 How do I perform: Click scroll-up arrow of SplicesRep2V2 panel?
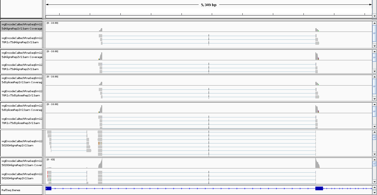tap(374, 104)
